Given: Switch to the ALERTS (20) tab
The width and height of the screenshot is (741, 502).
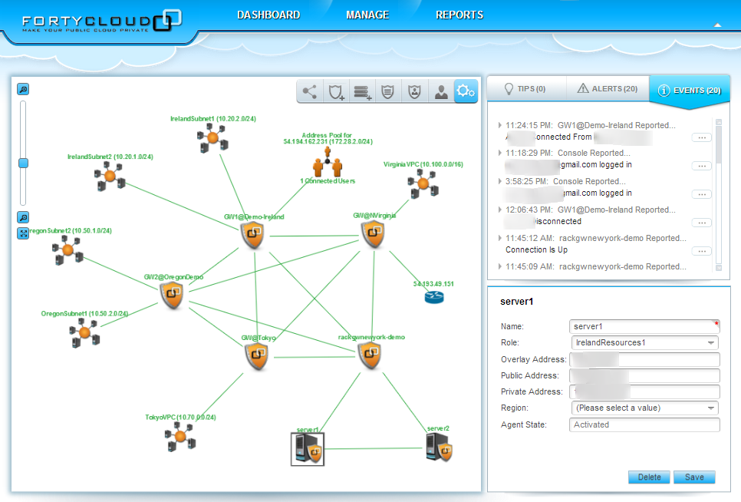Looking at the screenshot, I should pos(608,89).
